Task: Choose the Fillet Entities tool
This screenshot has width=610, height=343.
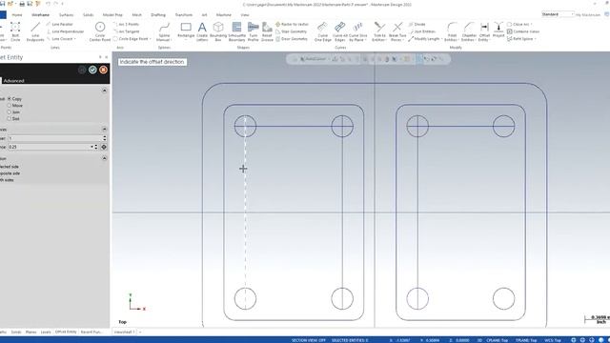Action: (x=452, y=31)
